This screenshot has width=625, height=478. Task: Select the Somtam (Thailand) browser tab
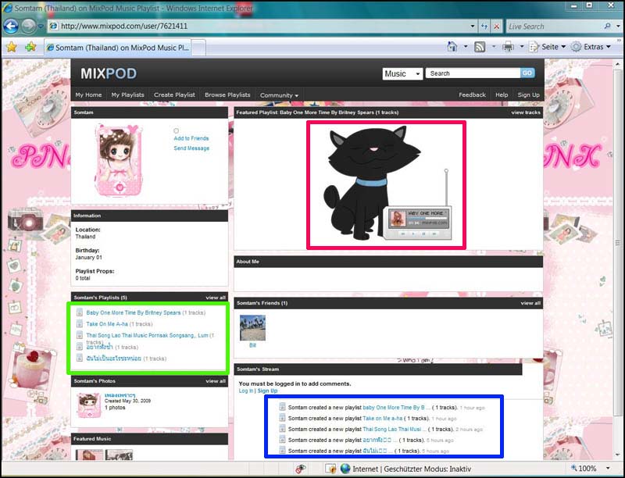tap(118, 48)
